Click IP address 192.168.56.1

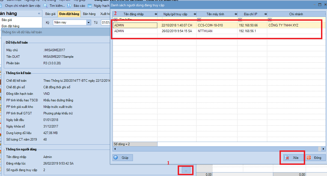point(247,31)
